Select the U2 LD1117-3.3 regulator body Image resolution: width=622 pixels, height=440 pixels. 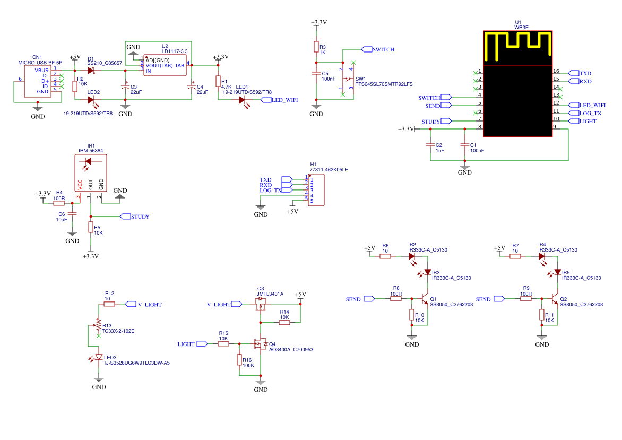tap(165, 65)
